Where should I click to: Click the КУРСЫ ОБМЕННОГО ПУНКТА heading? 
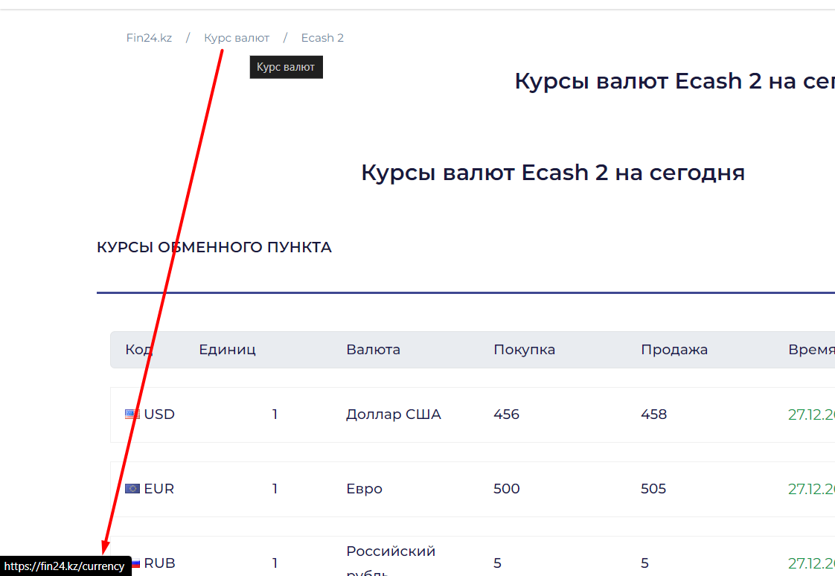click(214, 247)
